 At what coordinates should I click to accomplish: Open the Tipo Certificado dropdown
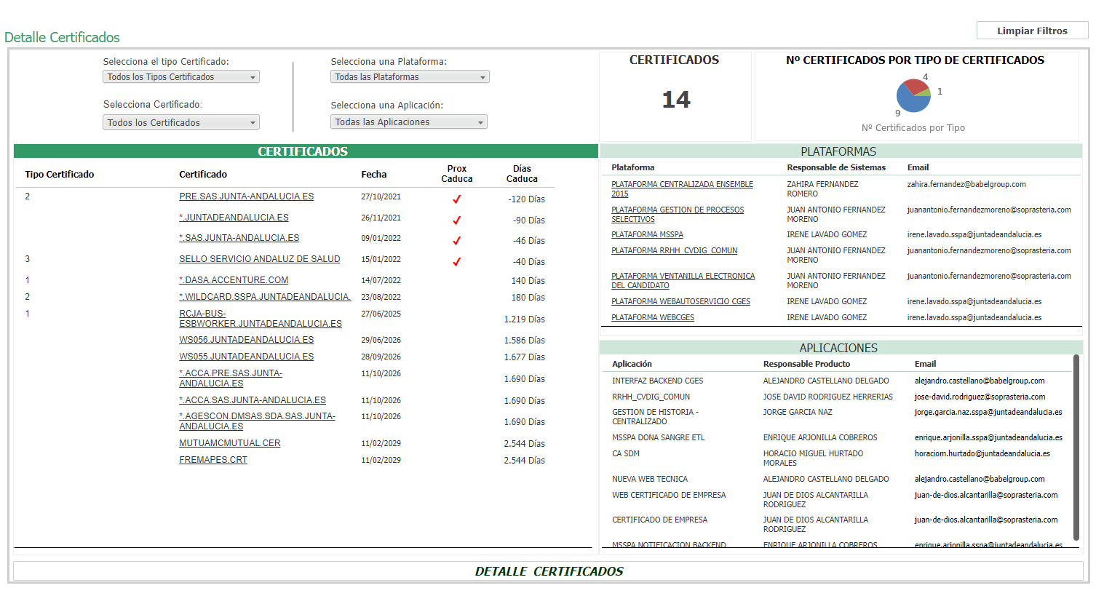[x=181, y=76]
